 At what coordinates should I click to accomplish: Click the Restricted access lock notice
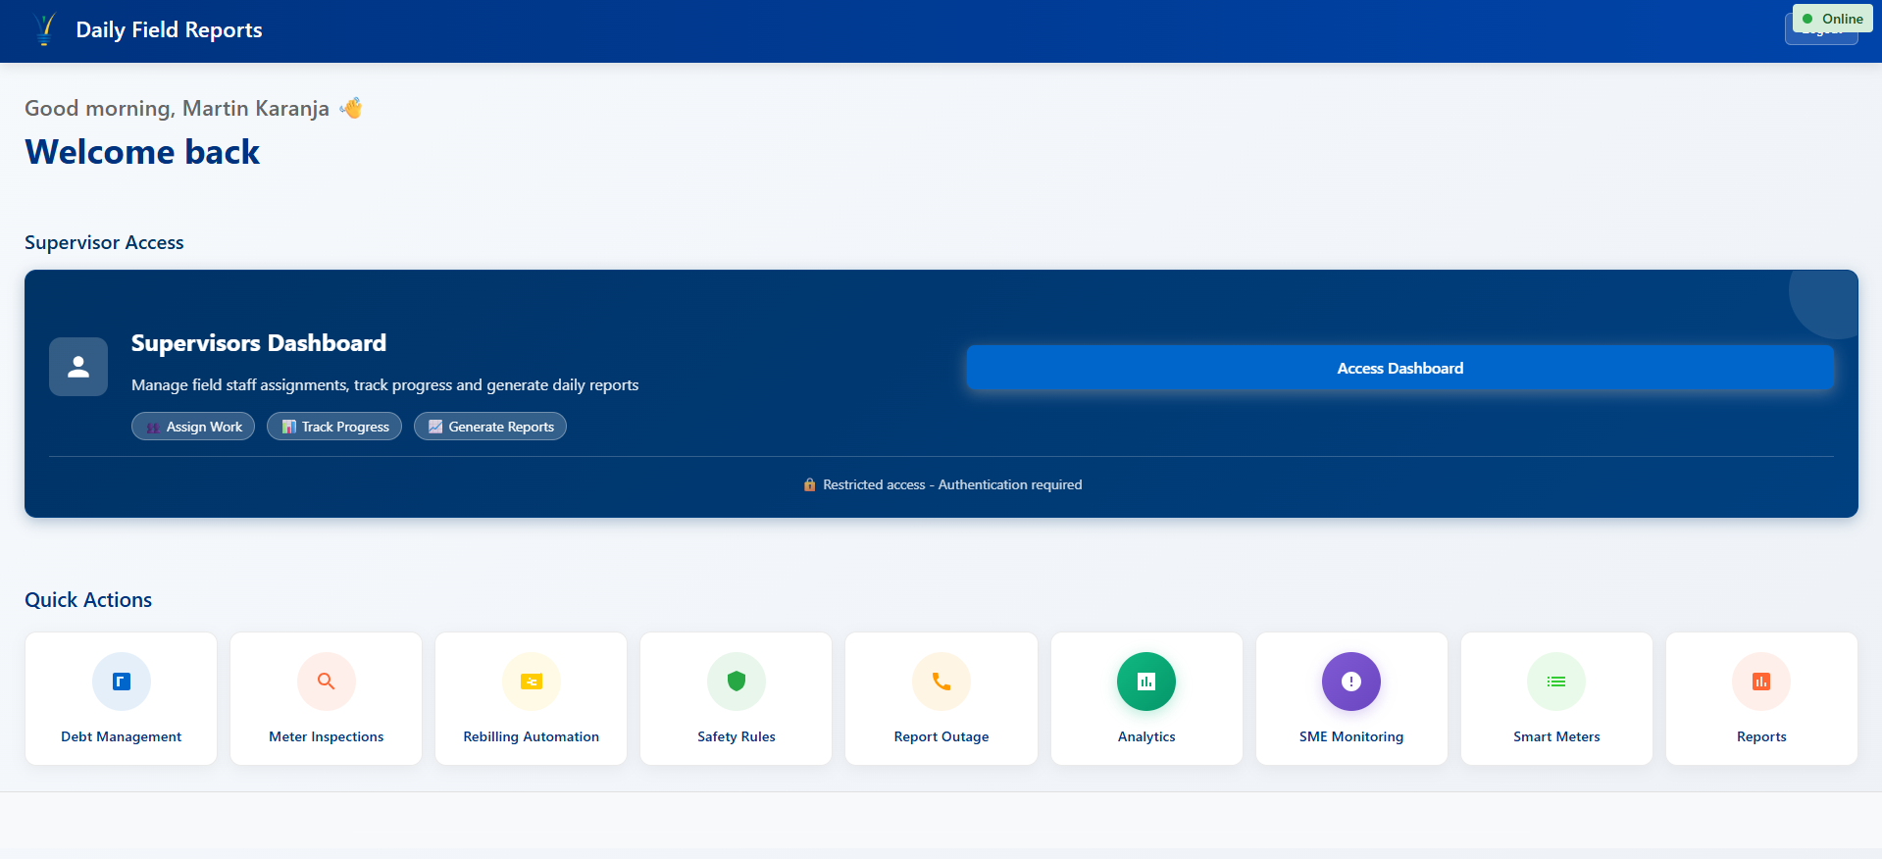click(x=941, y=484)
